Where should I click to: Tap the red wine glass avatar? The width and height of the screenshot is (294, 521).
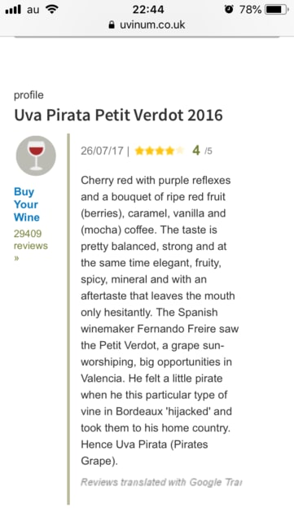coord(36,155)
